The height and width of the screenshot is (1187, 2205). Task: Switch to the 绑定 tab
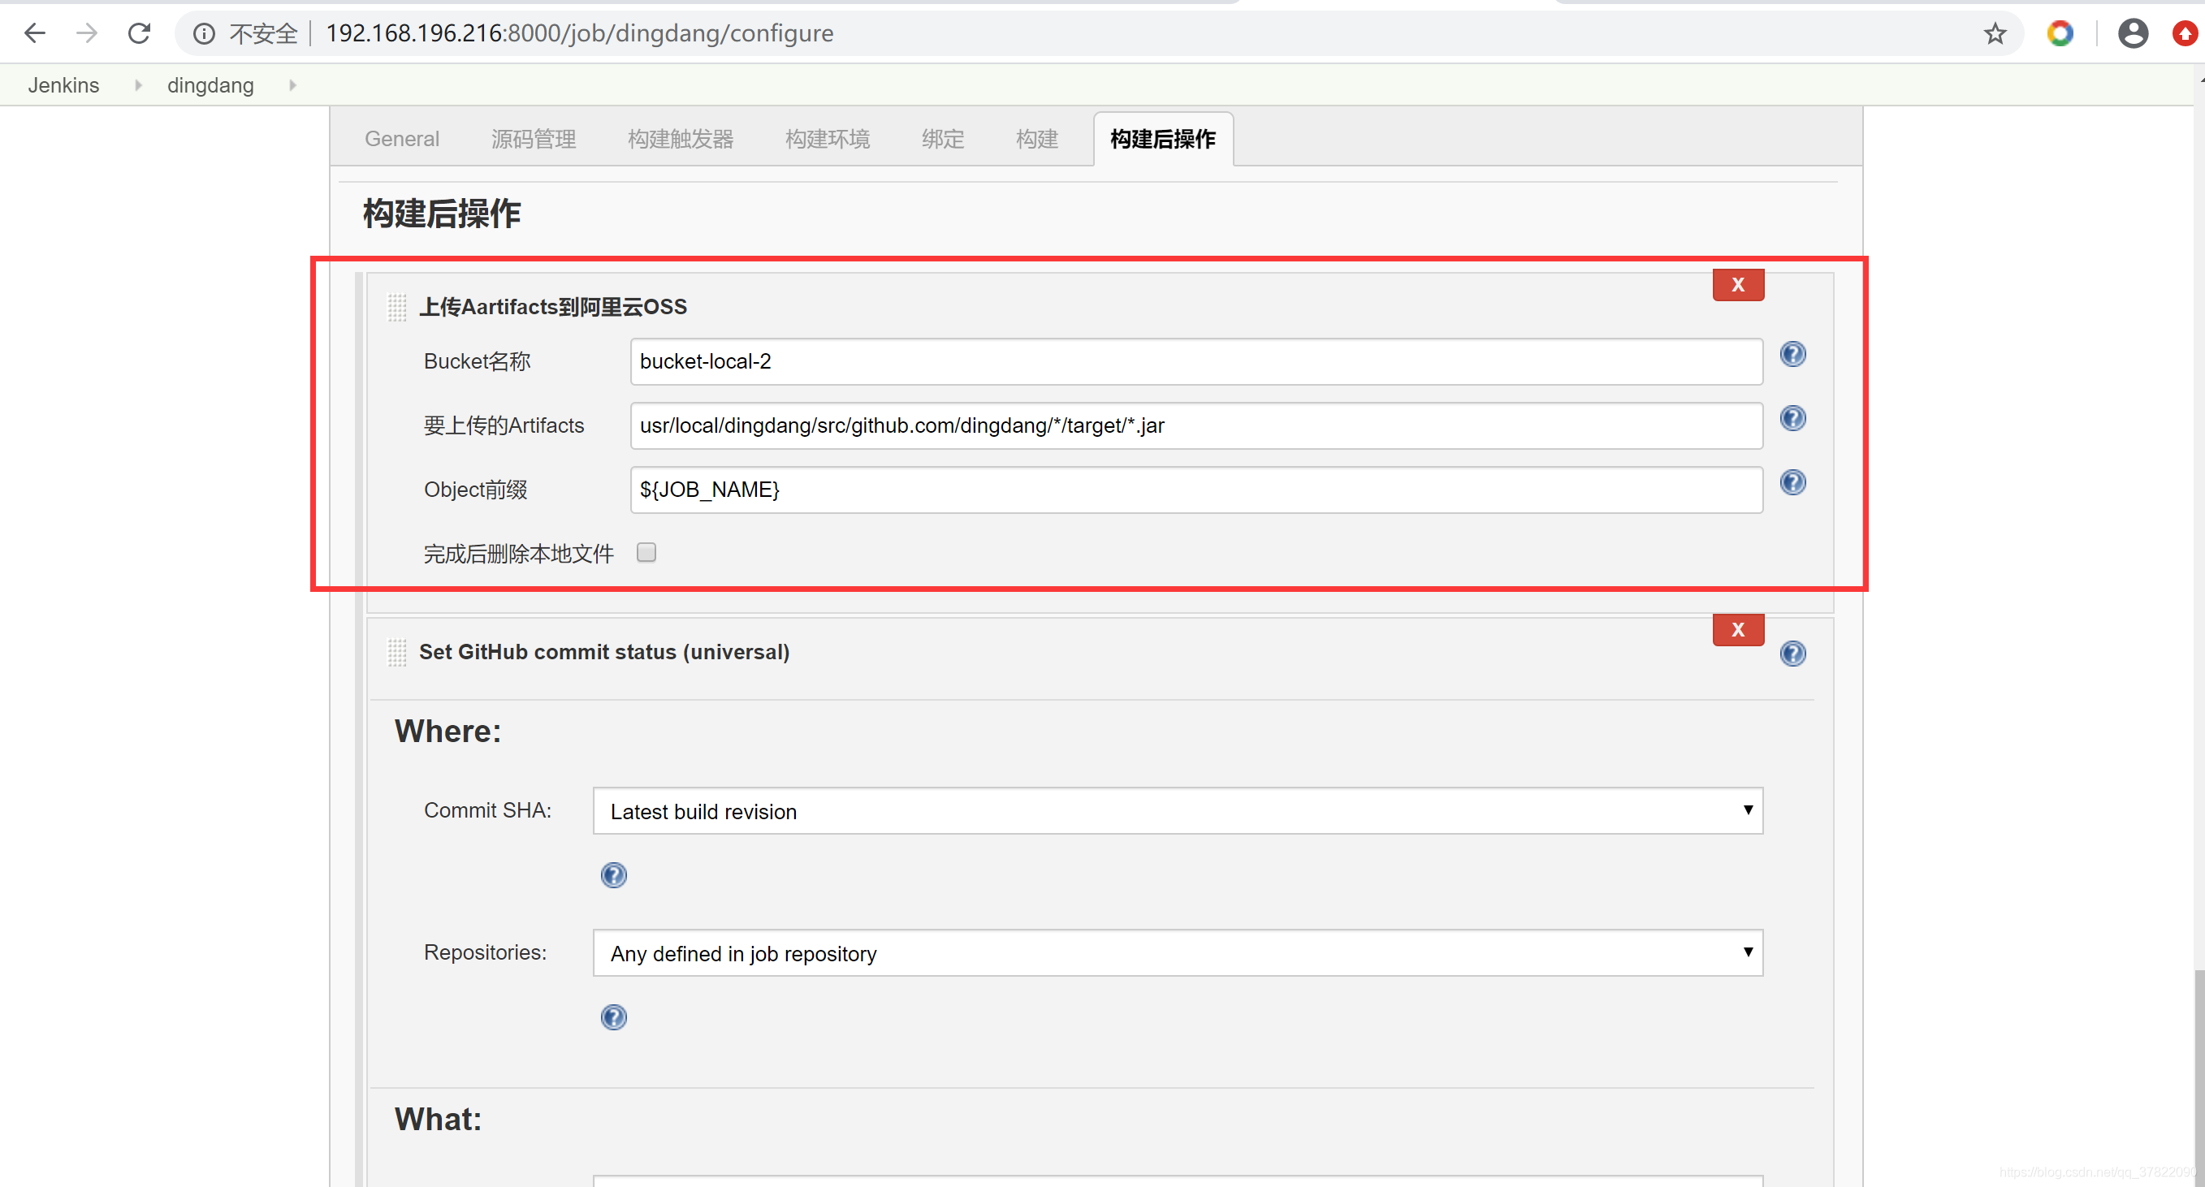[942, 140]
